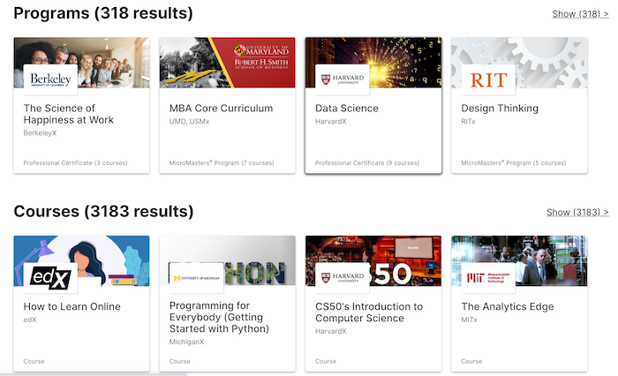Open Programming for Everybody (Getting Started with Python)

point(219,317)
